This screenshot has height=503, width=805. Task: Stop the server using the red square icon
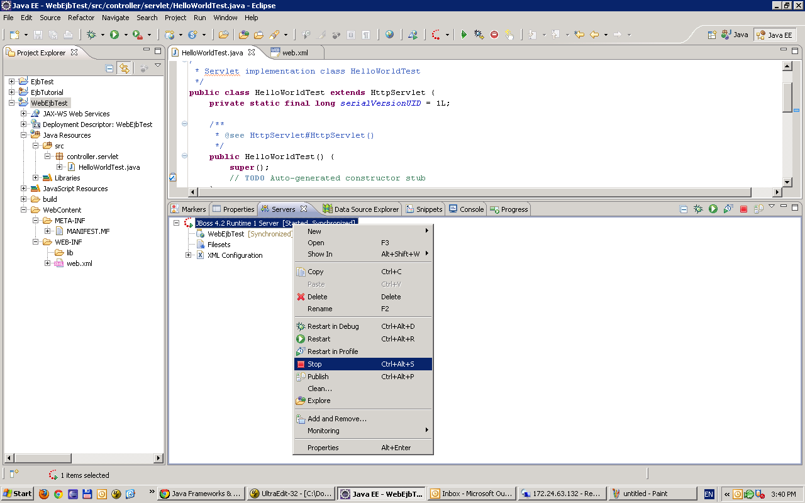pyautogui.click(x=743, y=208)
